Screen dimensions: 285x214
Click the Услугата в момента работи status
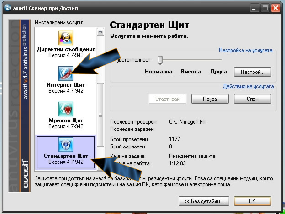[149, 36]
